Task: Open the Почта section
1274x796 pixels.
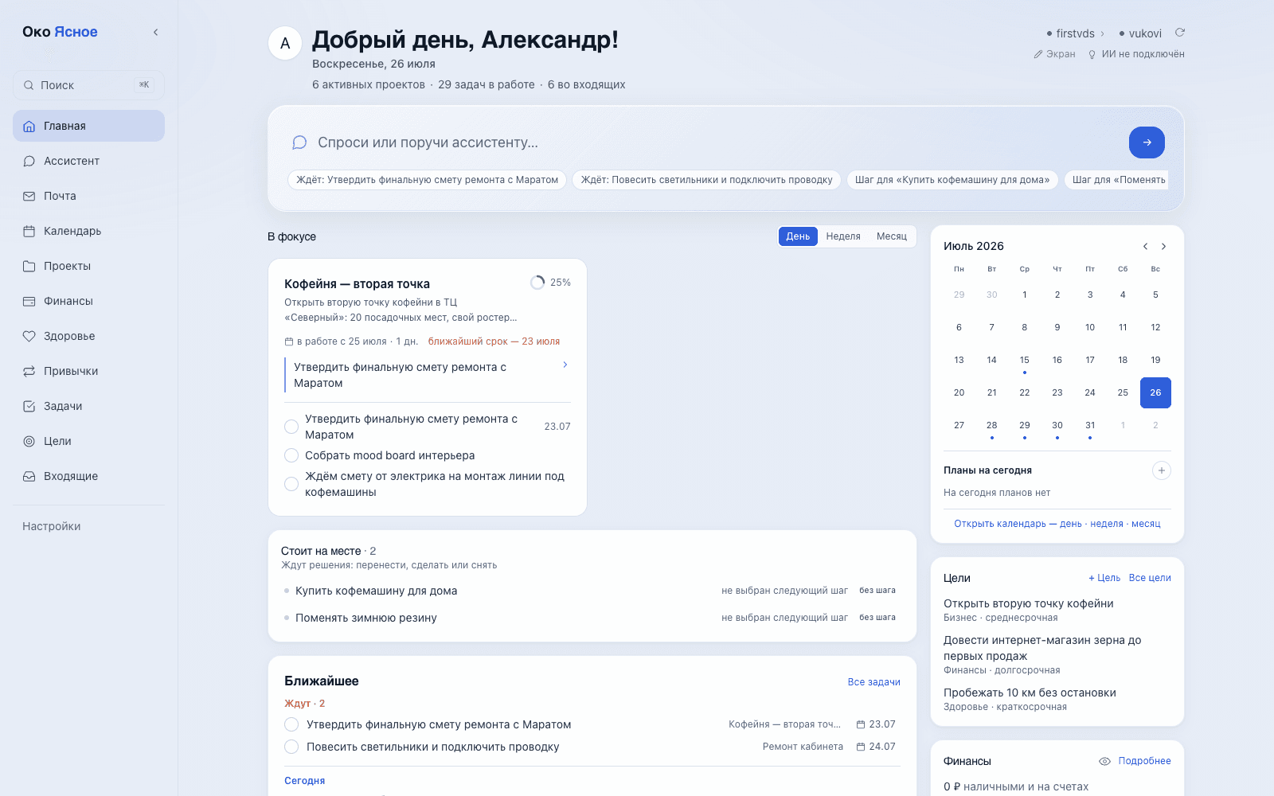Action: (88, 196)
